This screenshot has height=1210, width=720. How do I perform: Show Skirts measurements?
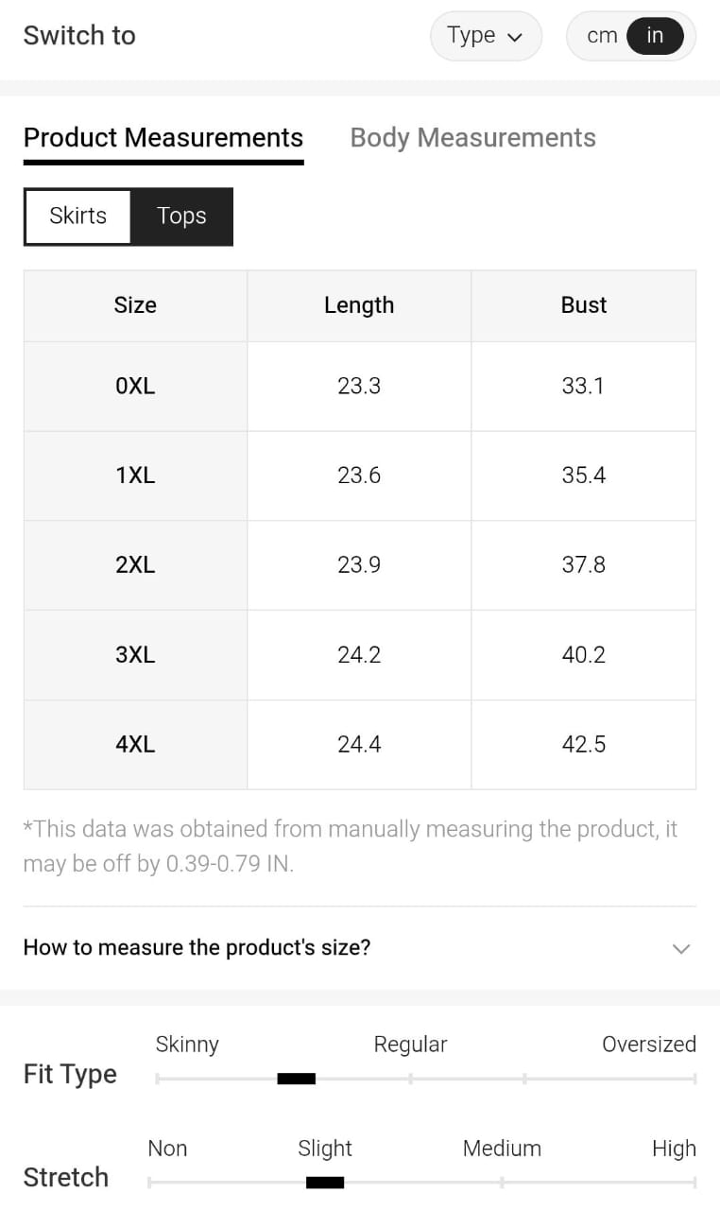77,216
